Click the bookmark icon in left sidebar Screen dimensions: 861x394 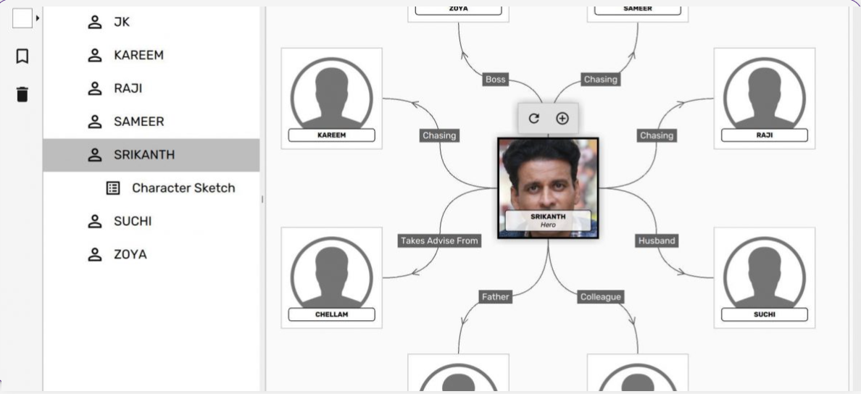point(22,56)
